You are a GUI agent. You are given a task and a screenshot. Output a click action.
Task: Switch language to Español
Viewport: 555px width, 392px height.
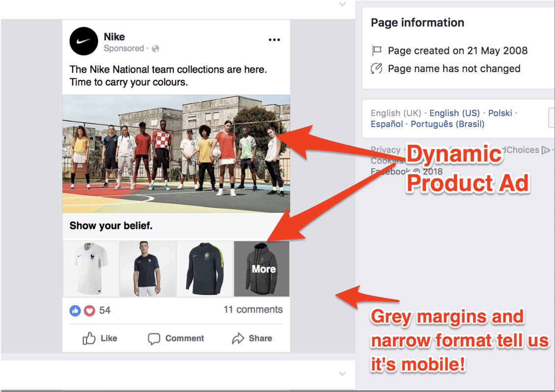point(387,124)
